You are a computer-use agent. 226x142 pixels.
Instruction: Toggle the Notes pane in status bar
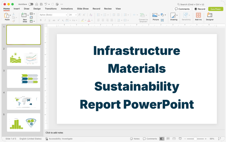(135, 139)
